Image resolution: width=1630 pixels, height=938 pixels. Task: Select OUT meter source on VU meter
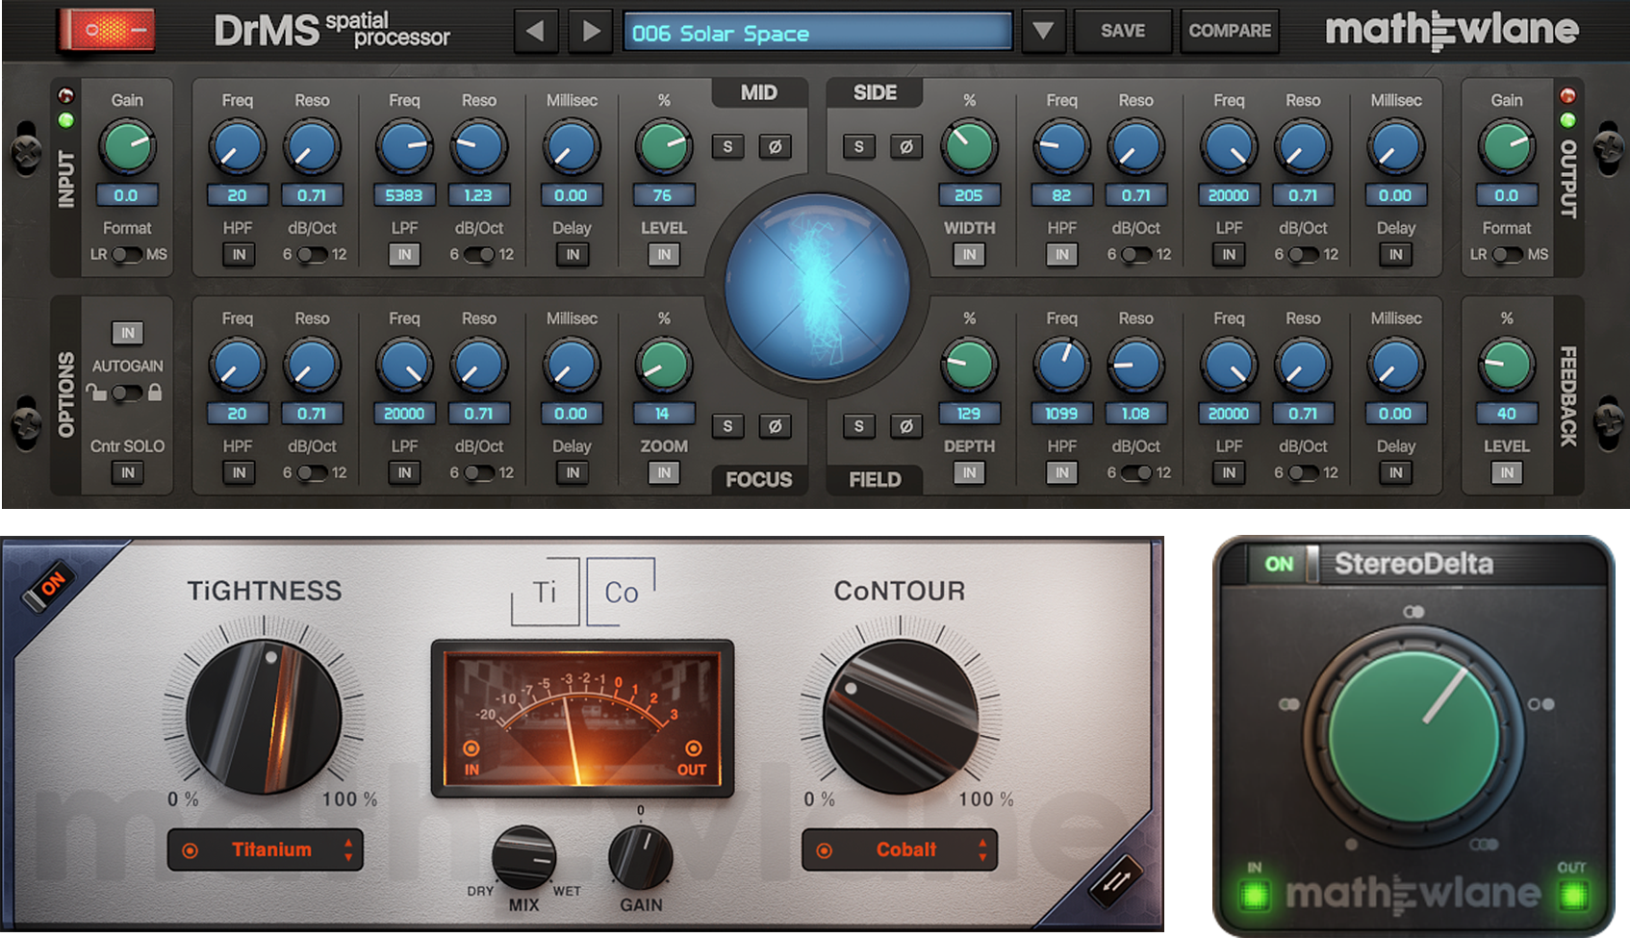(x=692, y=757)
